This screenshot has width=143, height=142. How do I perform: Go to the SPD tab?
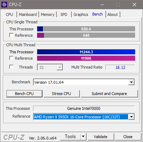click(x=64, y=14)
